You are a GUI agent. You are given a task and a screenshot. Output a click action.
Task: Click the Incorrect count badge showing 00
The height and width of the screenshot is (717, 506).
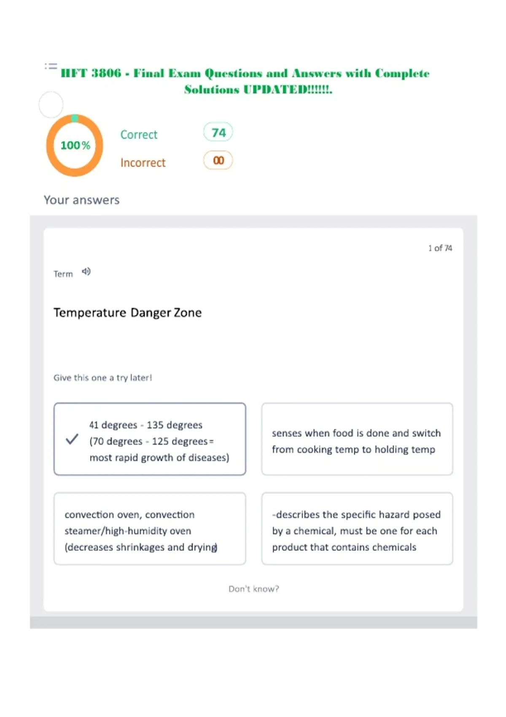click(218, 160)
